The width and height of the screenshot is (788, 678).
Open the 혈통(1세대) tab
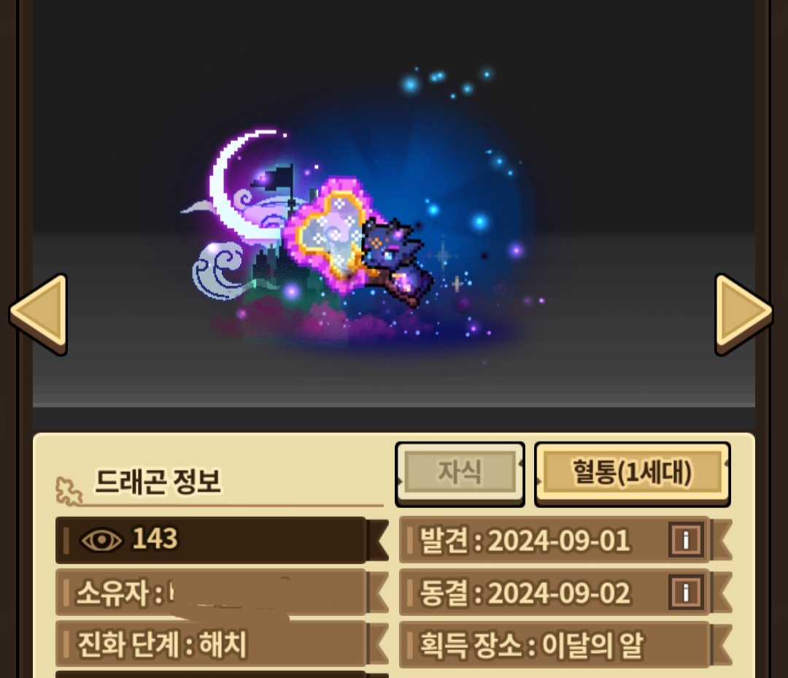632,474
